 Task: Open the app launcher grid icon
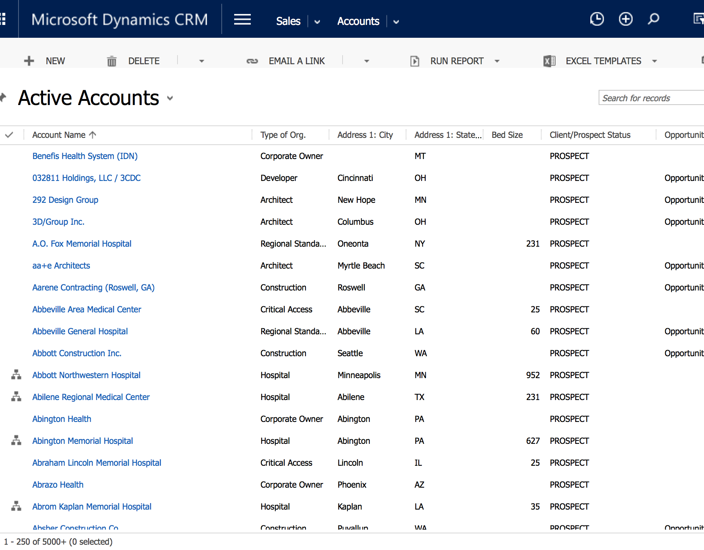(3, 19)
